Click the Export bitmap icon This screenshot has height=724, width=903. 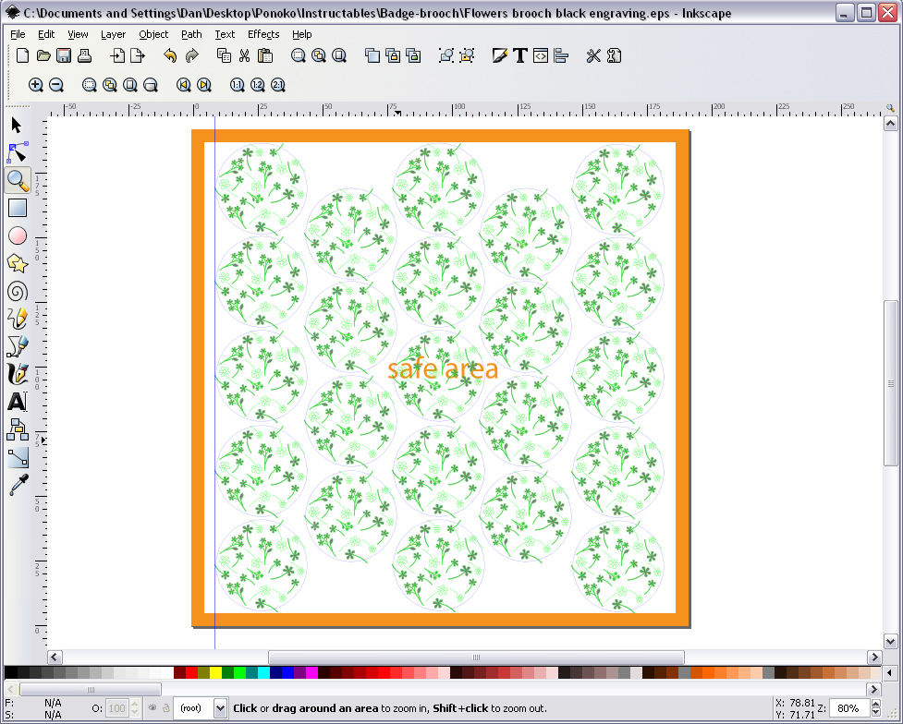pyautogui.click(x=138, y=55)
